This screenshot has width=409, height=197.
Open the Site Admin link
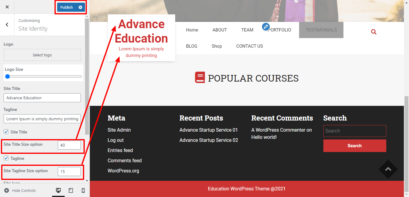pyautogui.click(x=119, y=130)
